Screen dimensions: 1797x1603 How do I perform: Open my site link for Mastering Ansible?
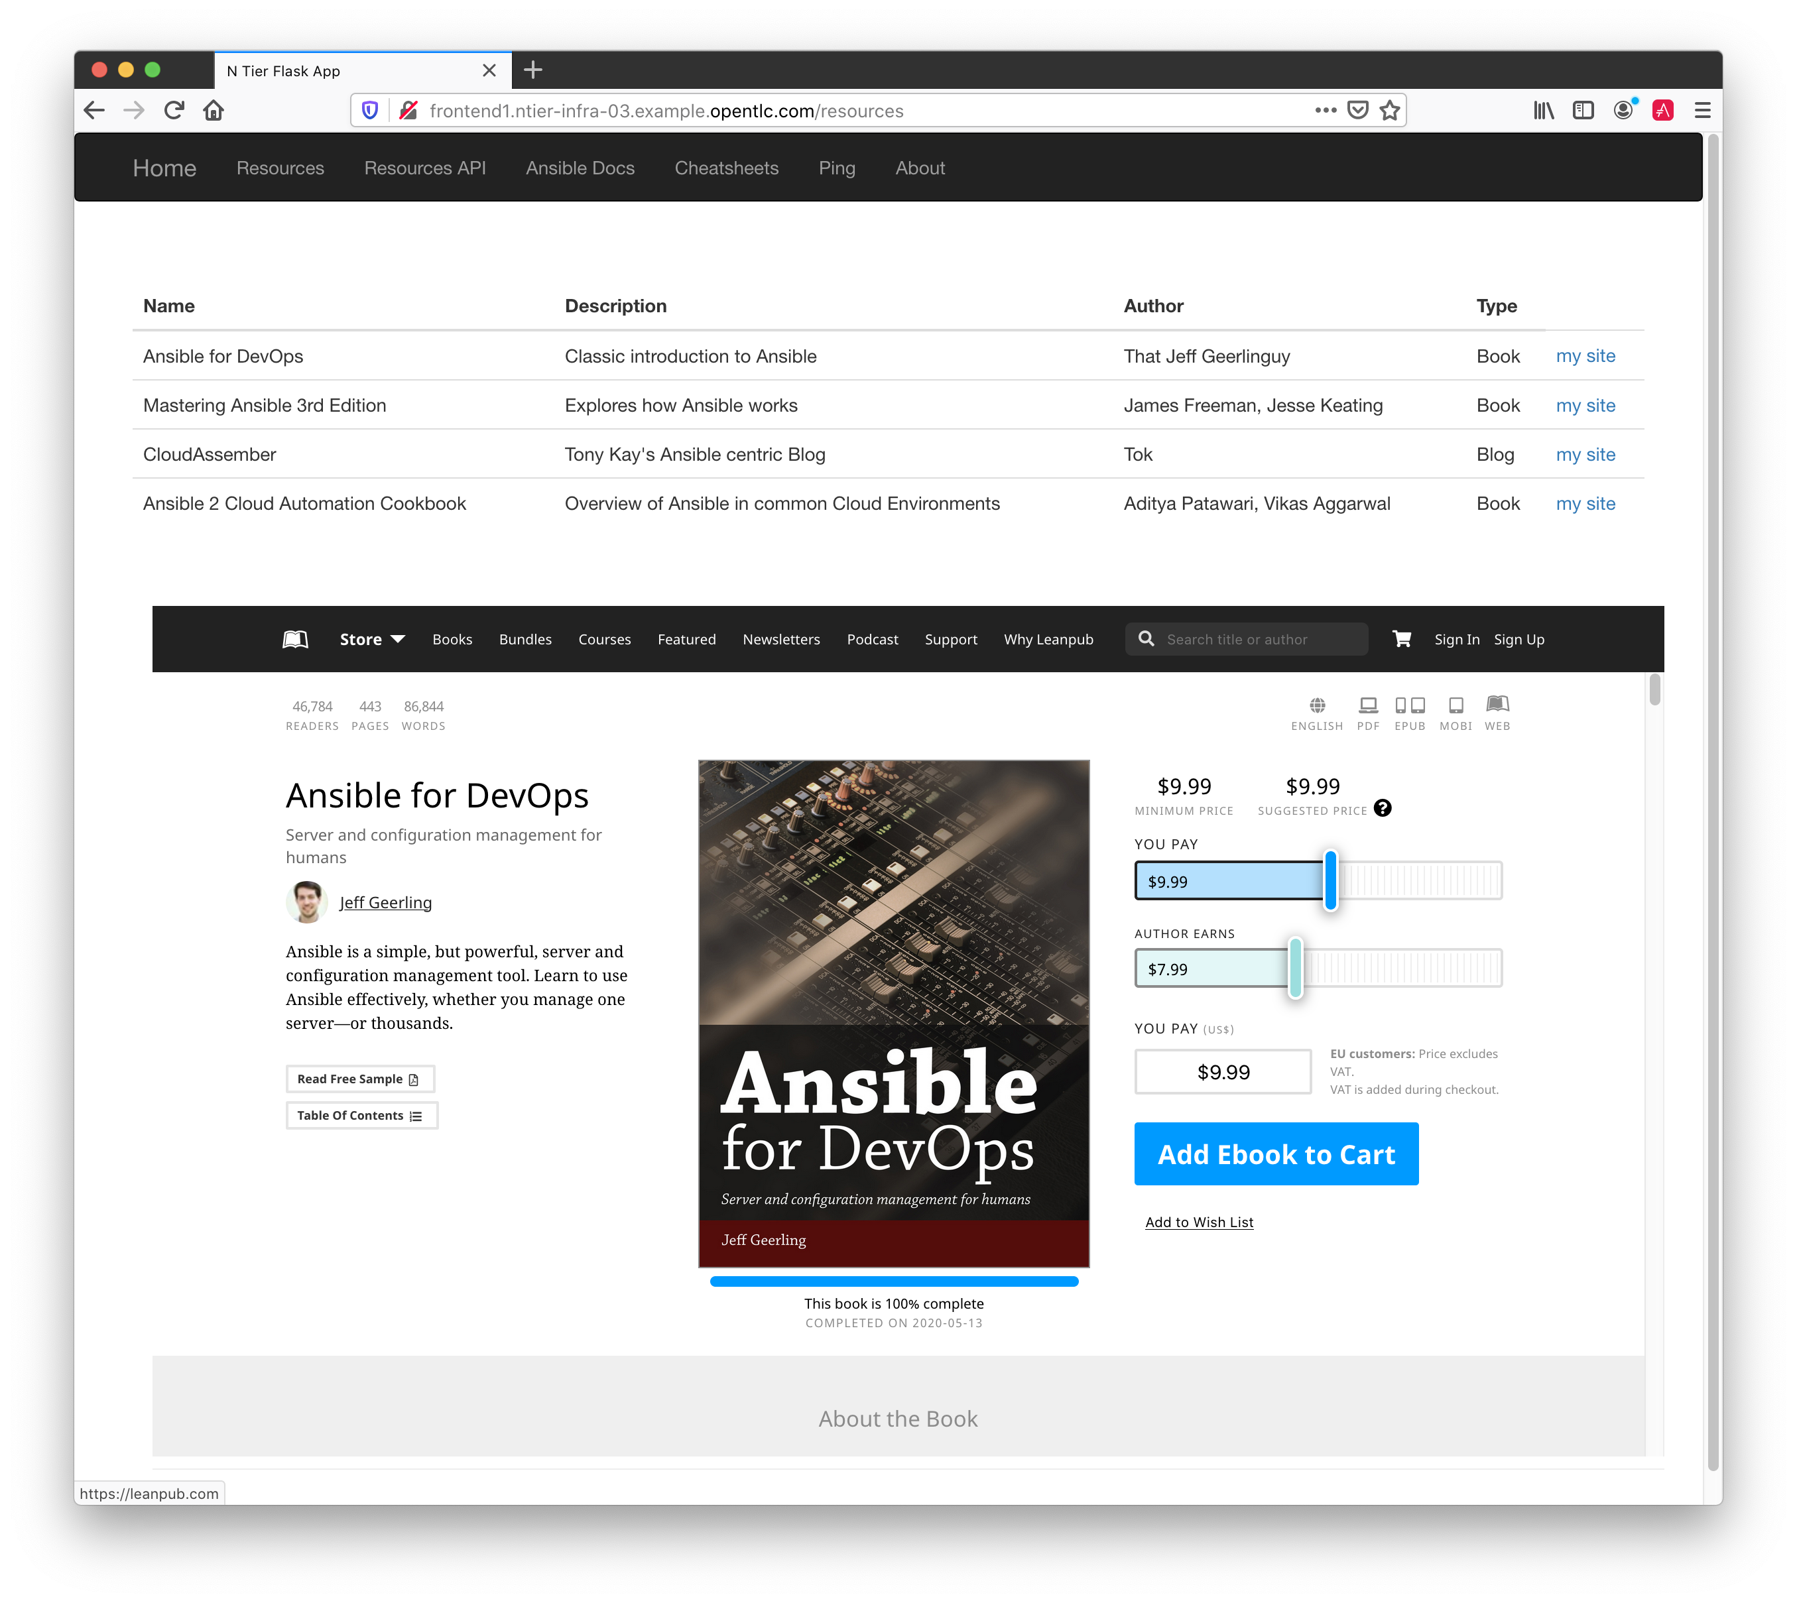pos(1585,405)
